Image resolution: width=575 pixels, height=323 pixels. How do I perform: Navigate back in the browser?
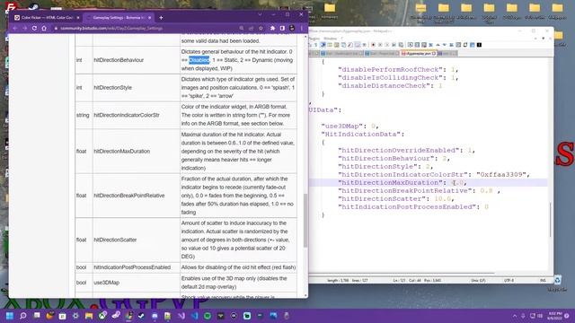(x=15, y=28)
